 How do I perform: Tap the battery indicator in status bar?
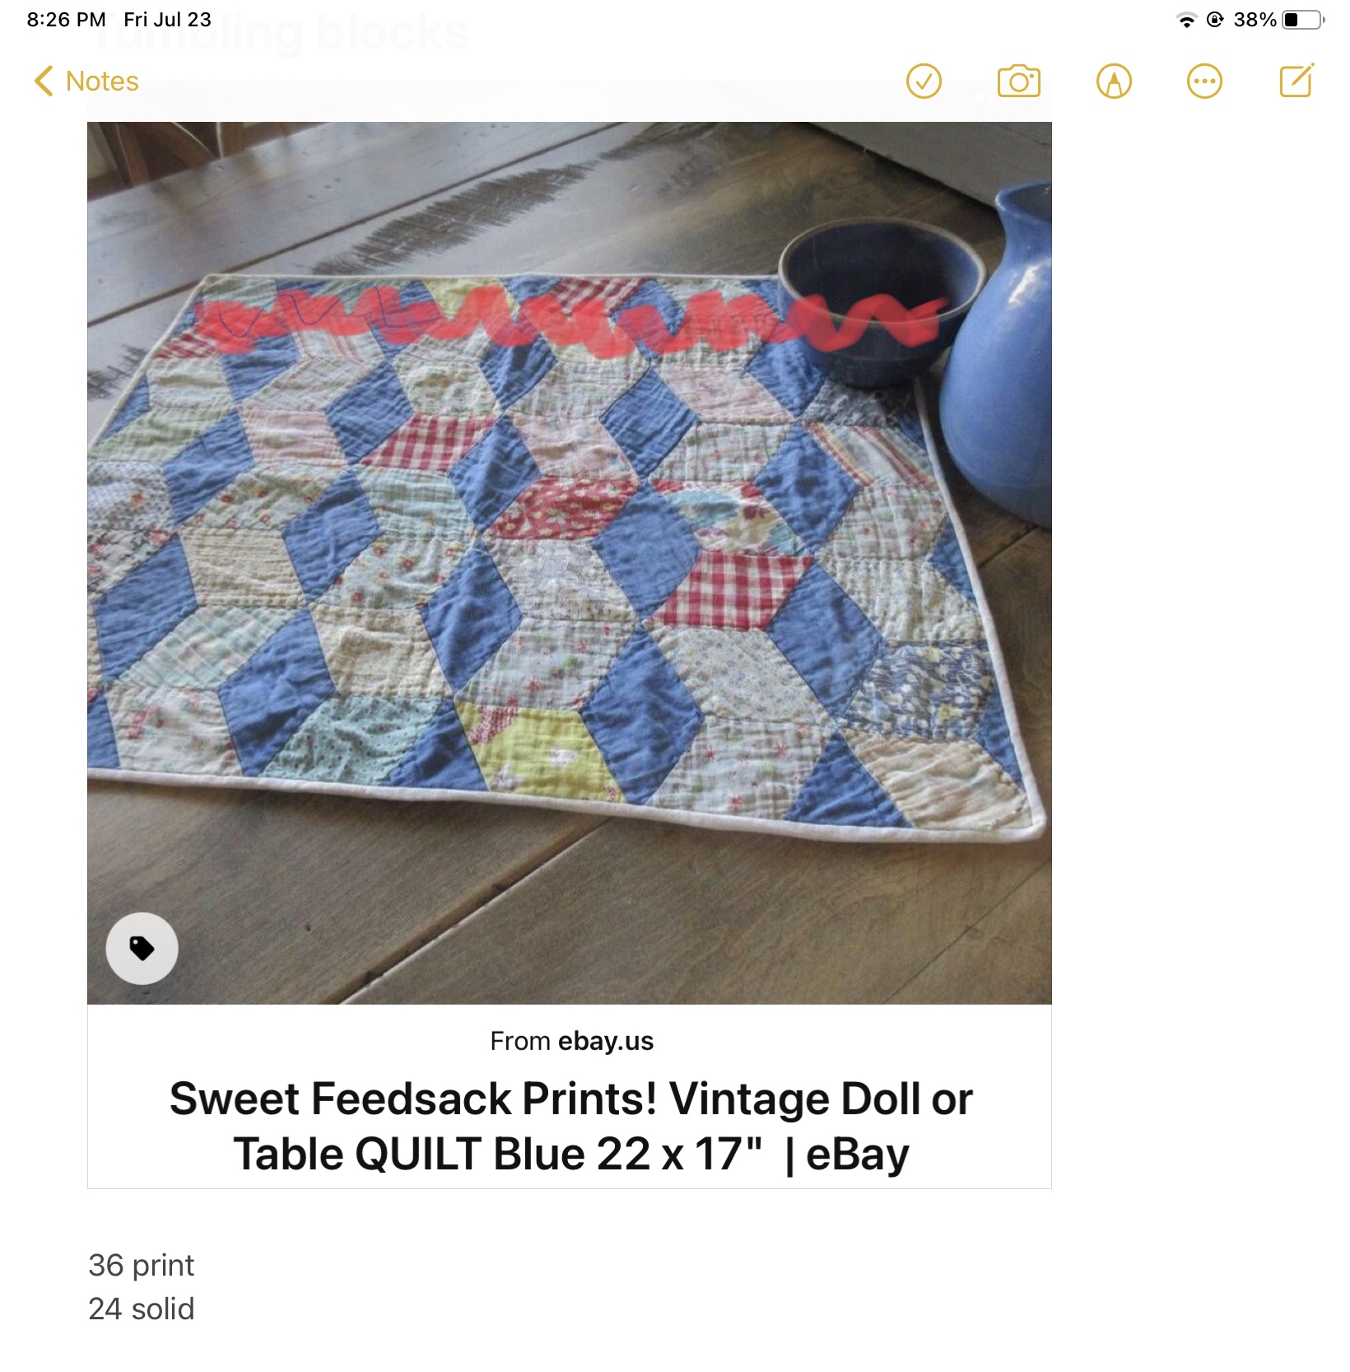(x=1303, y=20)
